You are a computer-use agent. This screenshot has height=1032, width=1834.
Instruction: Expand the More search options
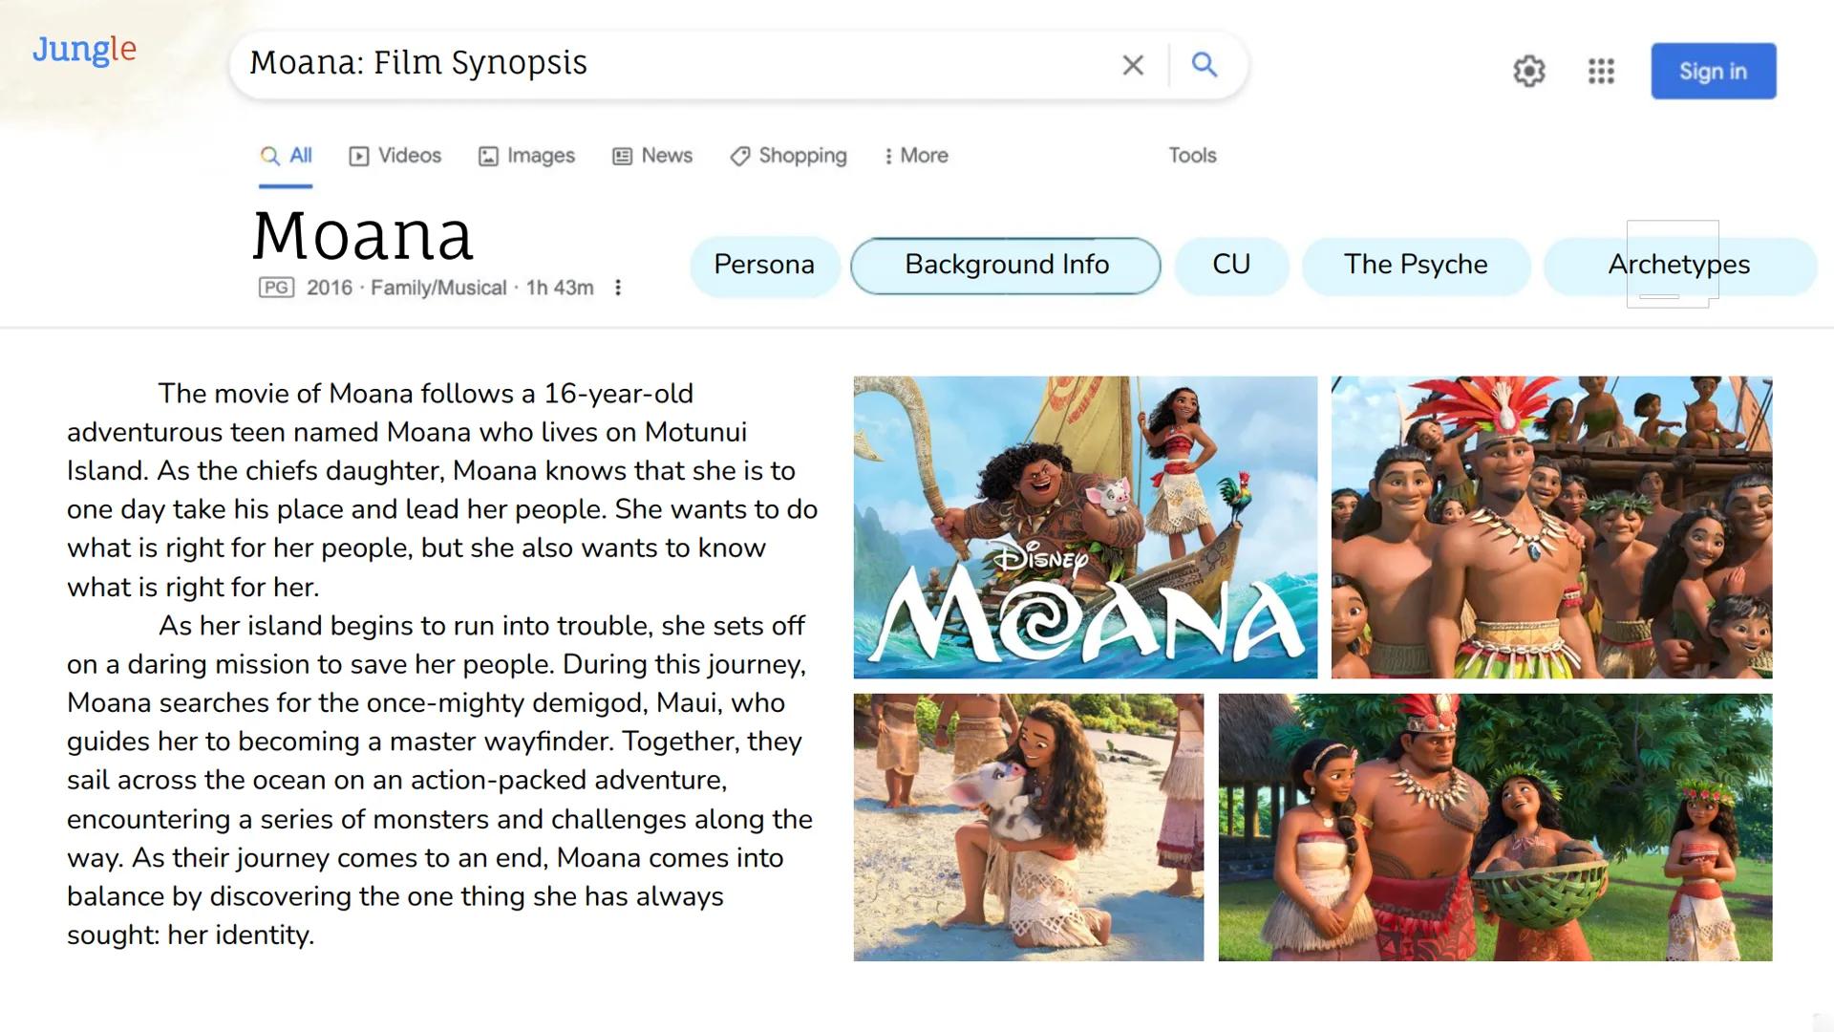click(914, 155)
